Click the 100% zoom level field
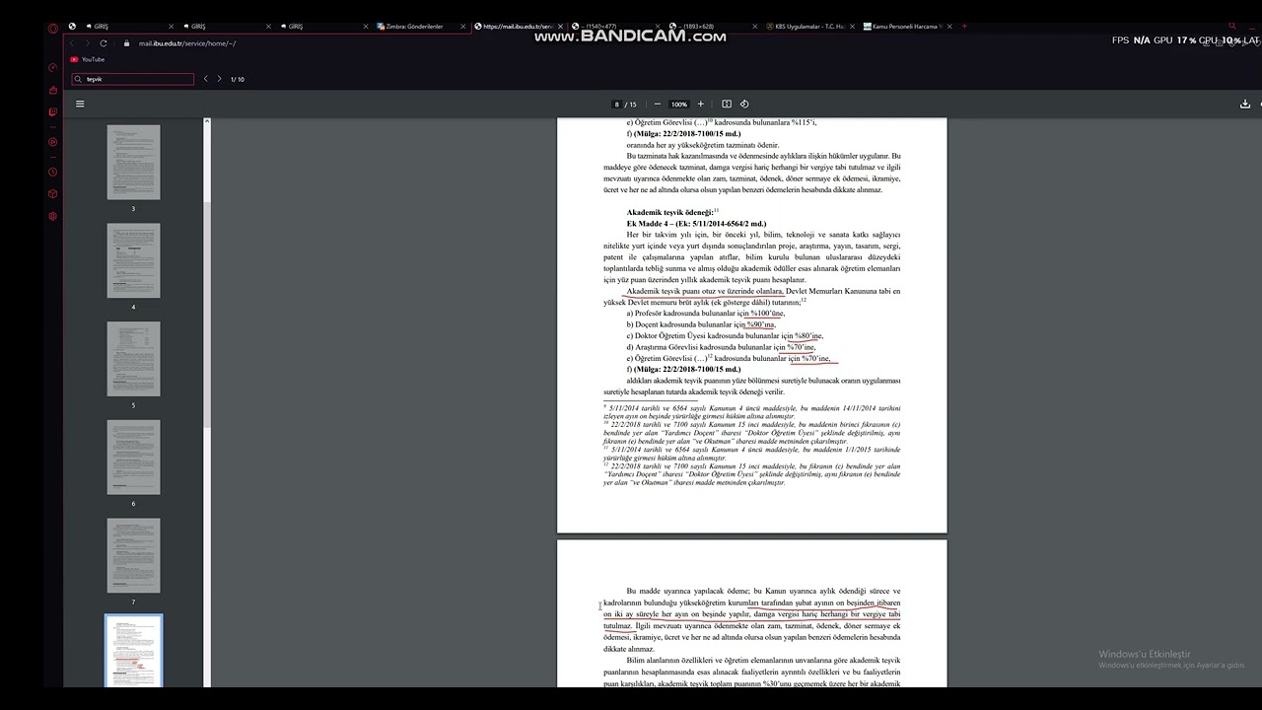The height and width of the screenshot is (710, 1262). point(679,104)
